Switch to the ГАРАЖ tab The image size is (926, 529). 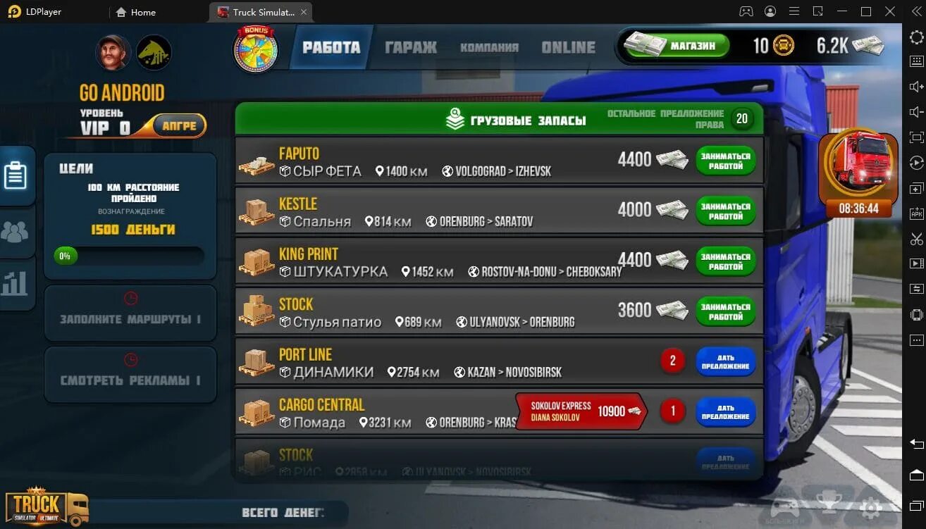(411, 47)
